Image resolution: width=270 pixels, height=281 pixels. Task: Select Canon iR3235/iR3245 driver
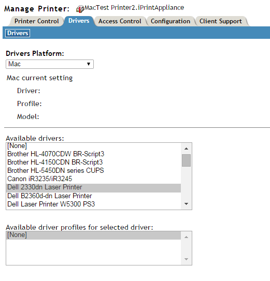pos(93,179)
